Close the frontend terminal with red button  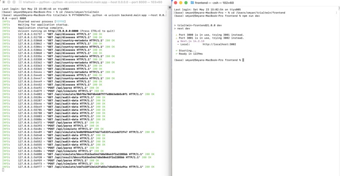point(175,3)
